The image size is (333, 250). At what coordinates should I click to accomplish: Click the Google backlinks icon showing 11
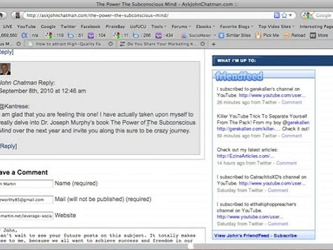point(117,35)
